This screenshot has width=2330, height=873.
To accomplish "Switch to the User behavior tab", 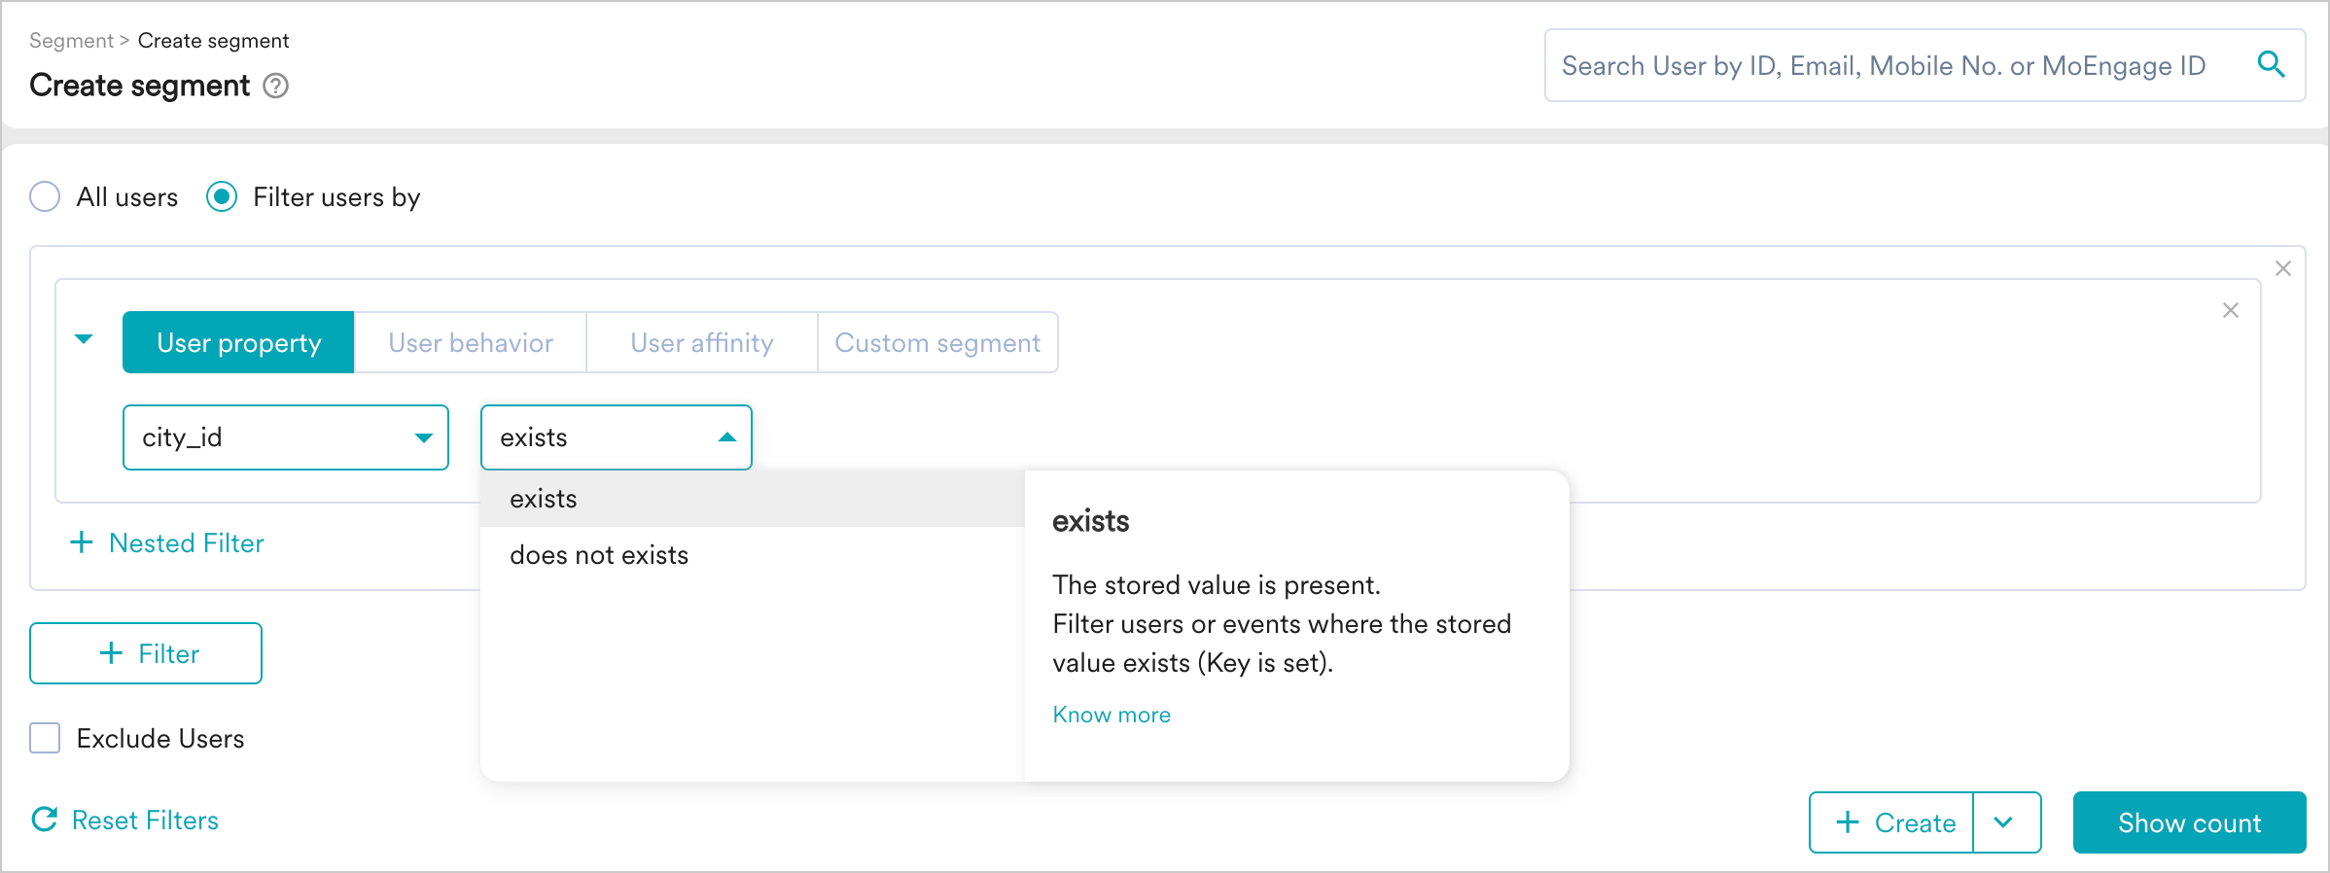I will 471,342.
